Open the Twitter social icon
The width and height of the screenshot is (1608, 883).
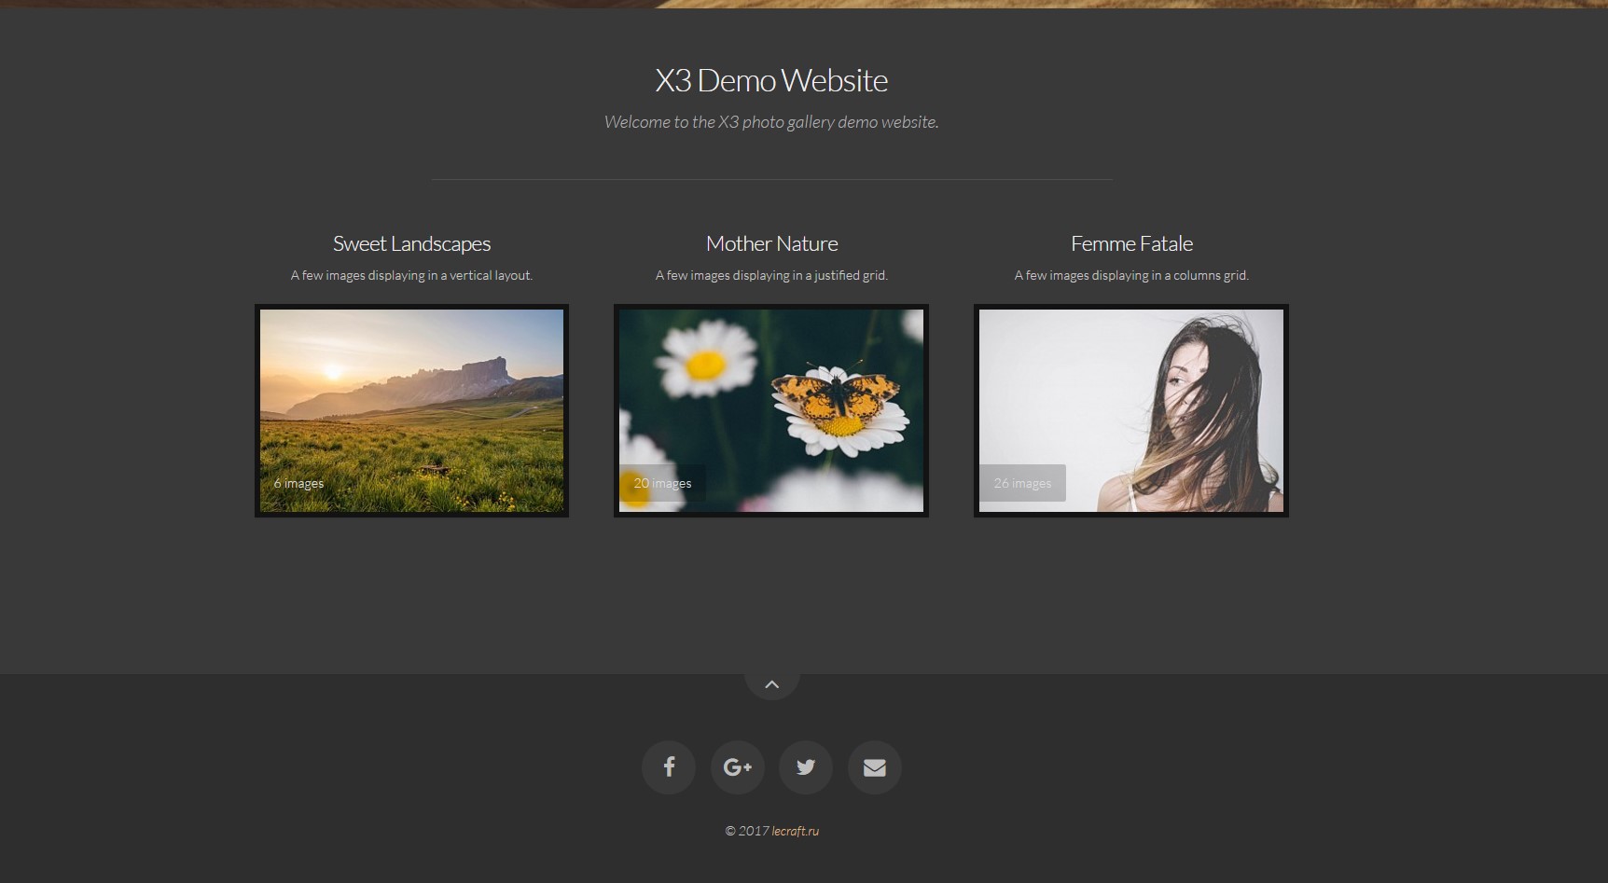tap(806, 767)
